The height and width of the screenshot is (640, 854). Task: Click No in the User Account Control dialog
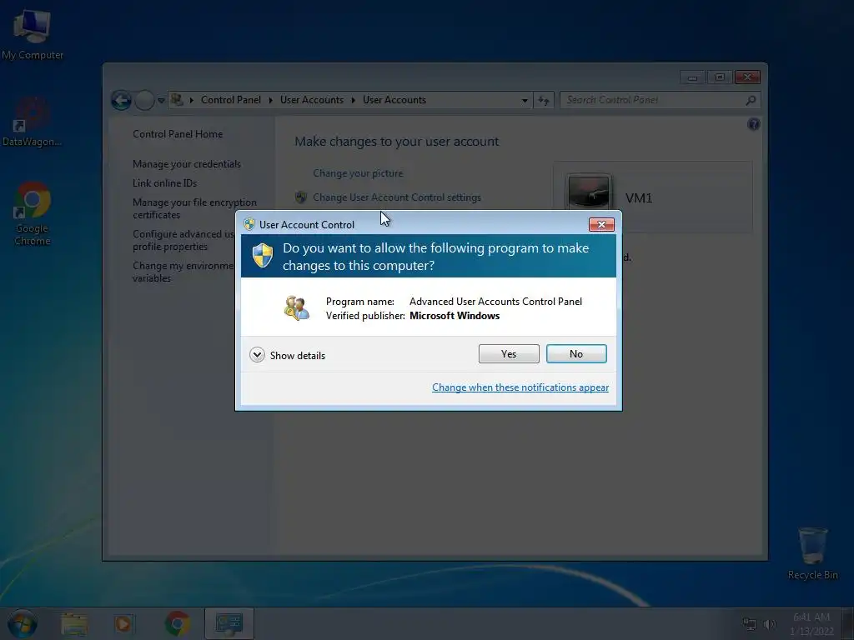point(576,353)
